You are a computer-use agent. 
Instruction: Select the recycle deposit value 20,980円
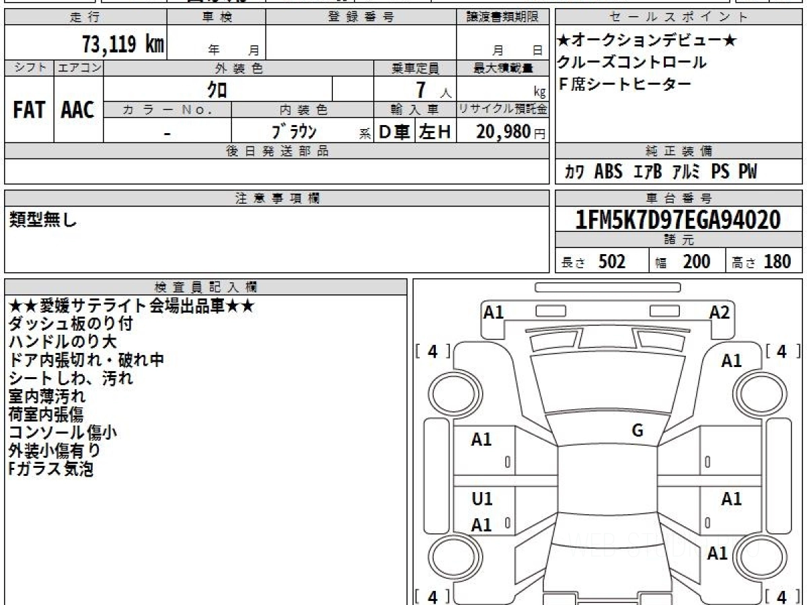(510, 132)
